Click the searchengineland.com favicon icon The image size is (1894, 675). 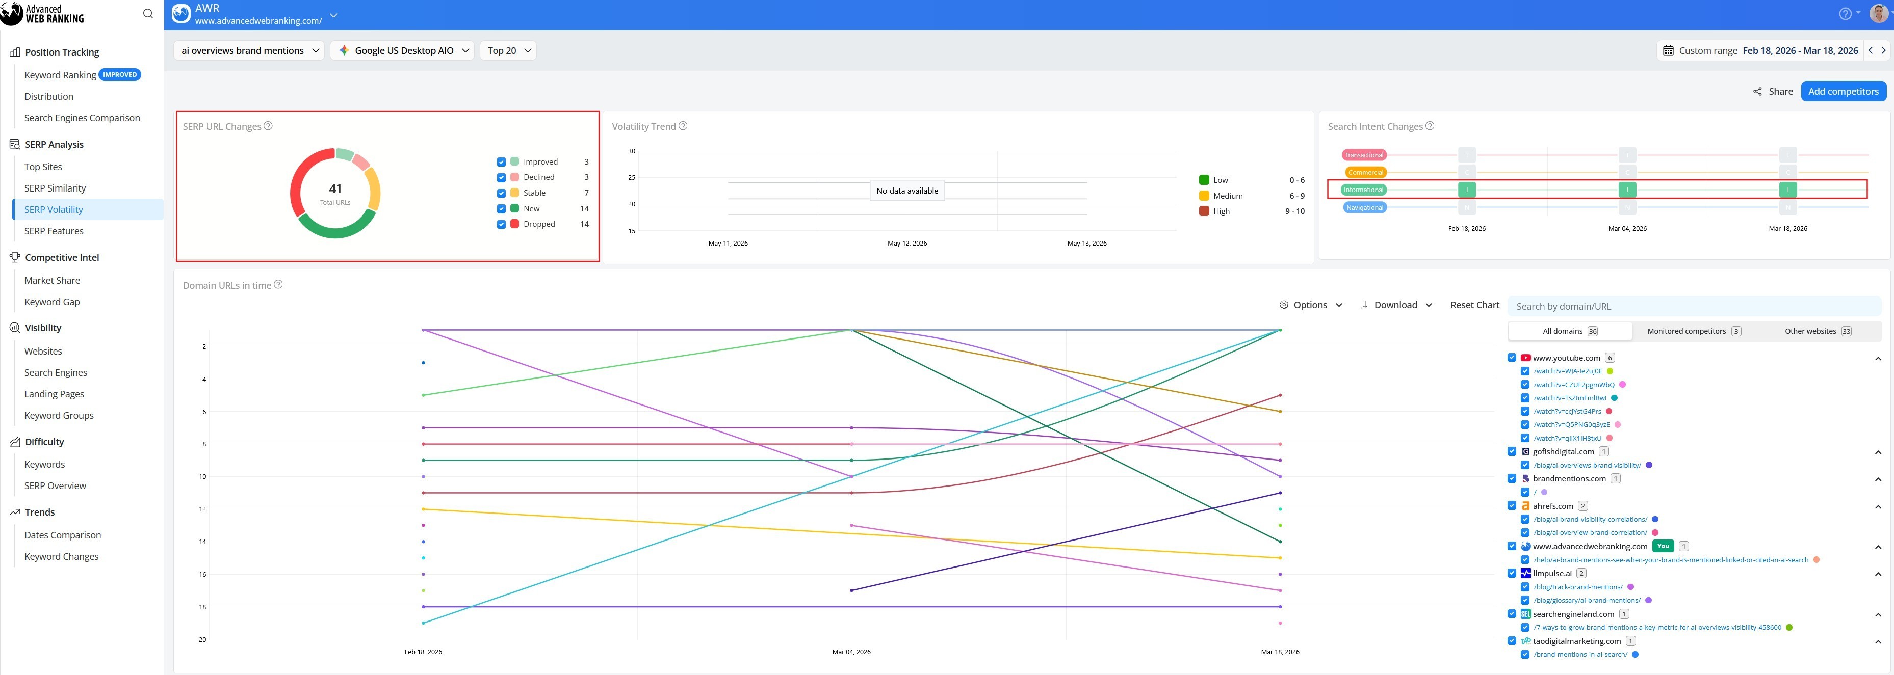click(x=1525, y=614)
